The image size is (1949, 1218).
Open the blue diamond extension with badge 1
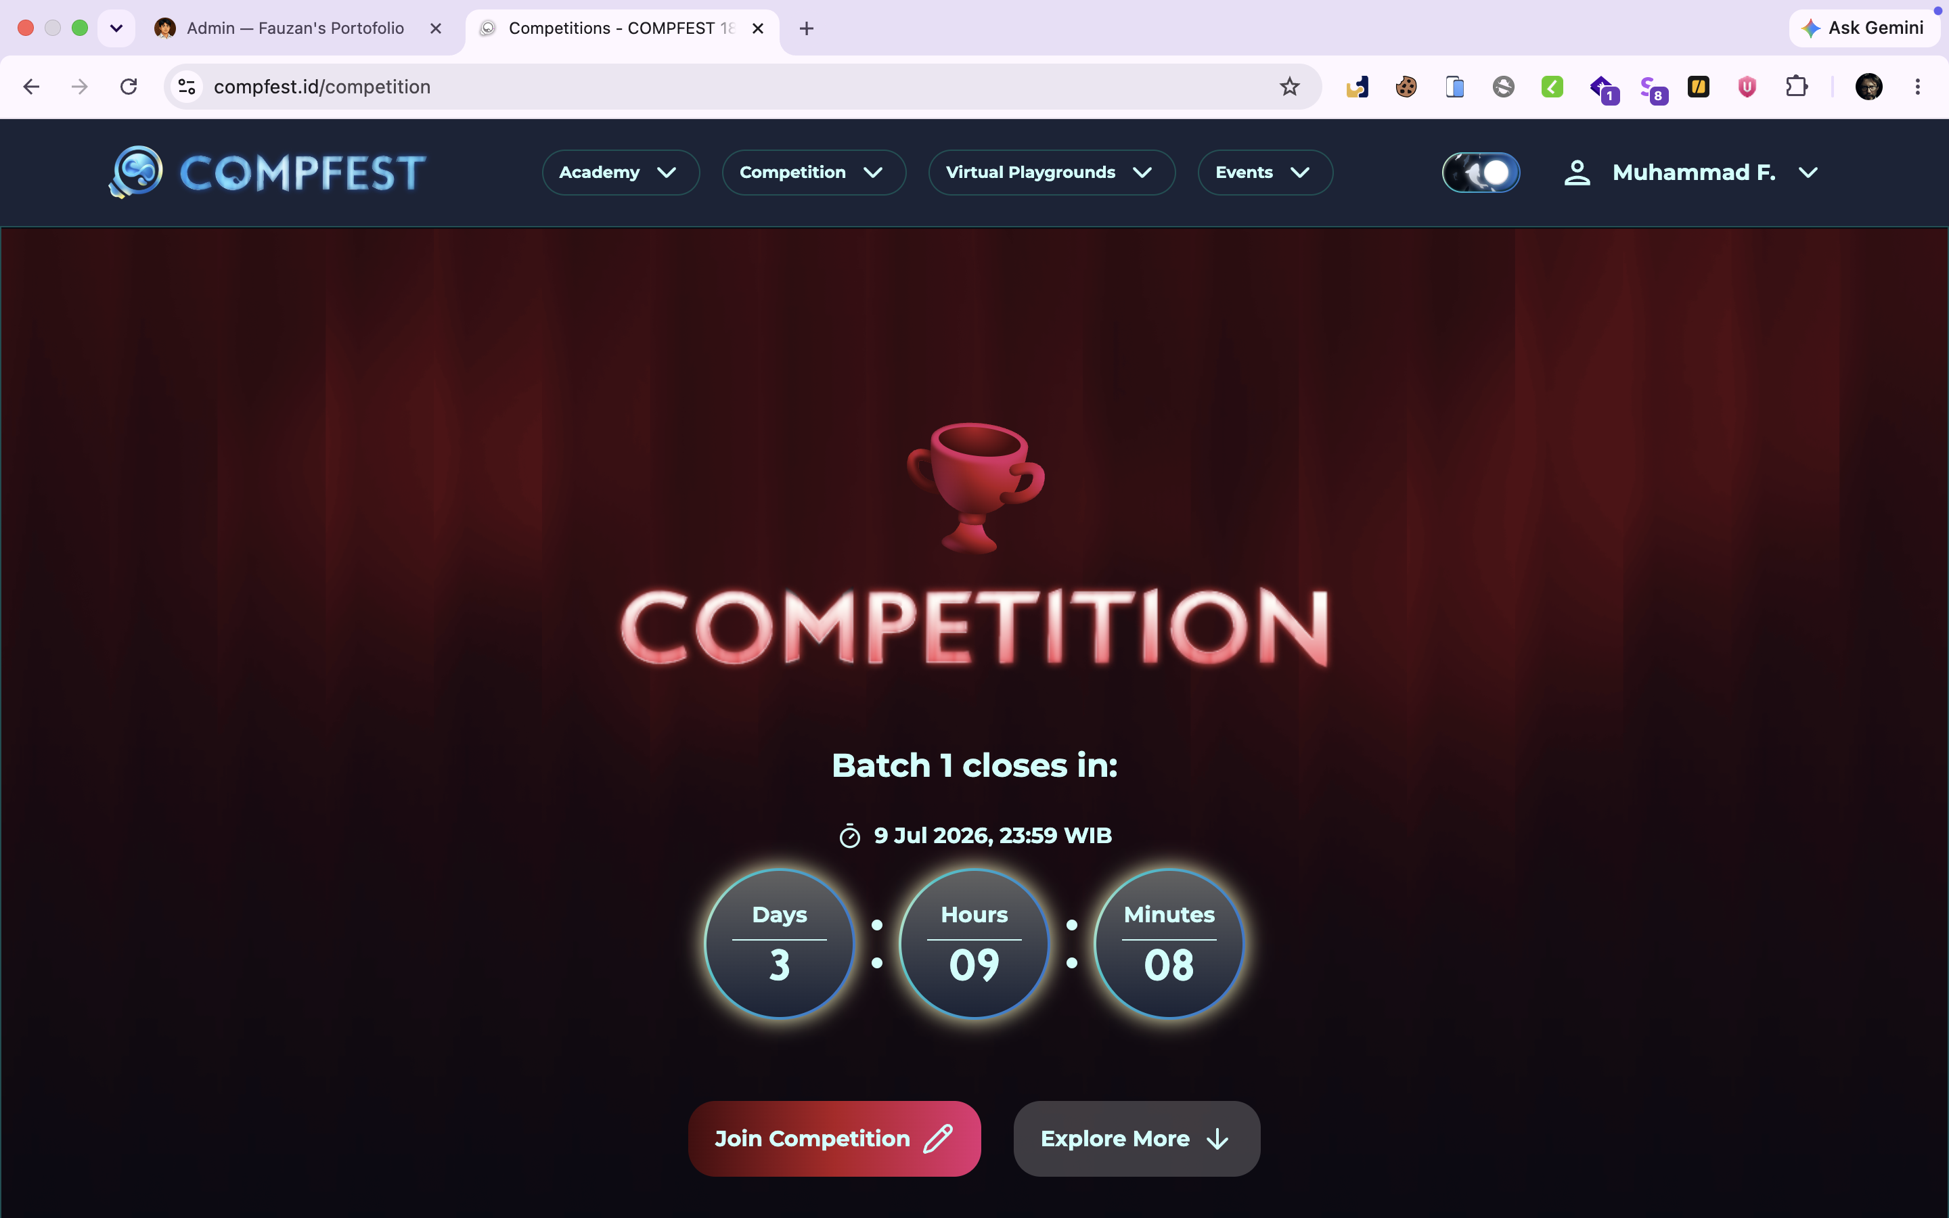pos(1603,88)
